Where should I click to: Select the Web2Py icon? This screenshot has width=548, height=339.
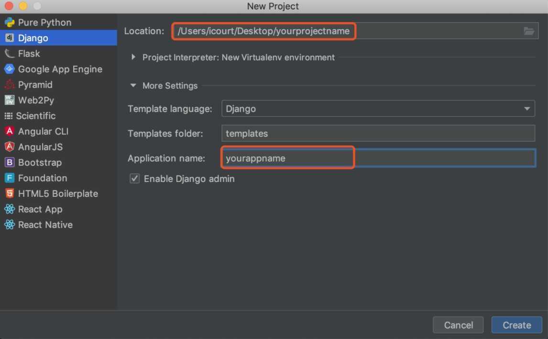[x=10, y=100]
